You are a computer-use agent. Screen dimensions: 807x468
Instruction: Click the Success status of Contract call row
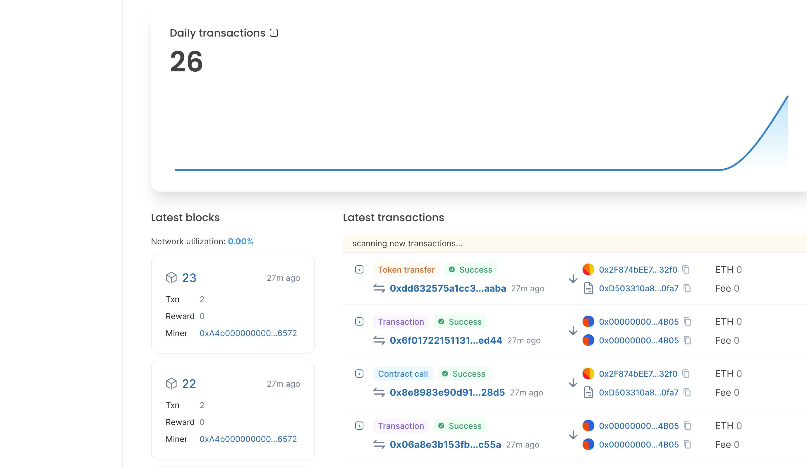pyautogui.click(x=464, y=374)
